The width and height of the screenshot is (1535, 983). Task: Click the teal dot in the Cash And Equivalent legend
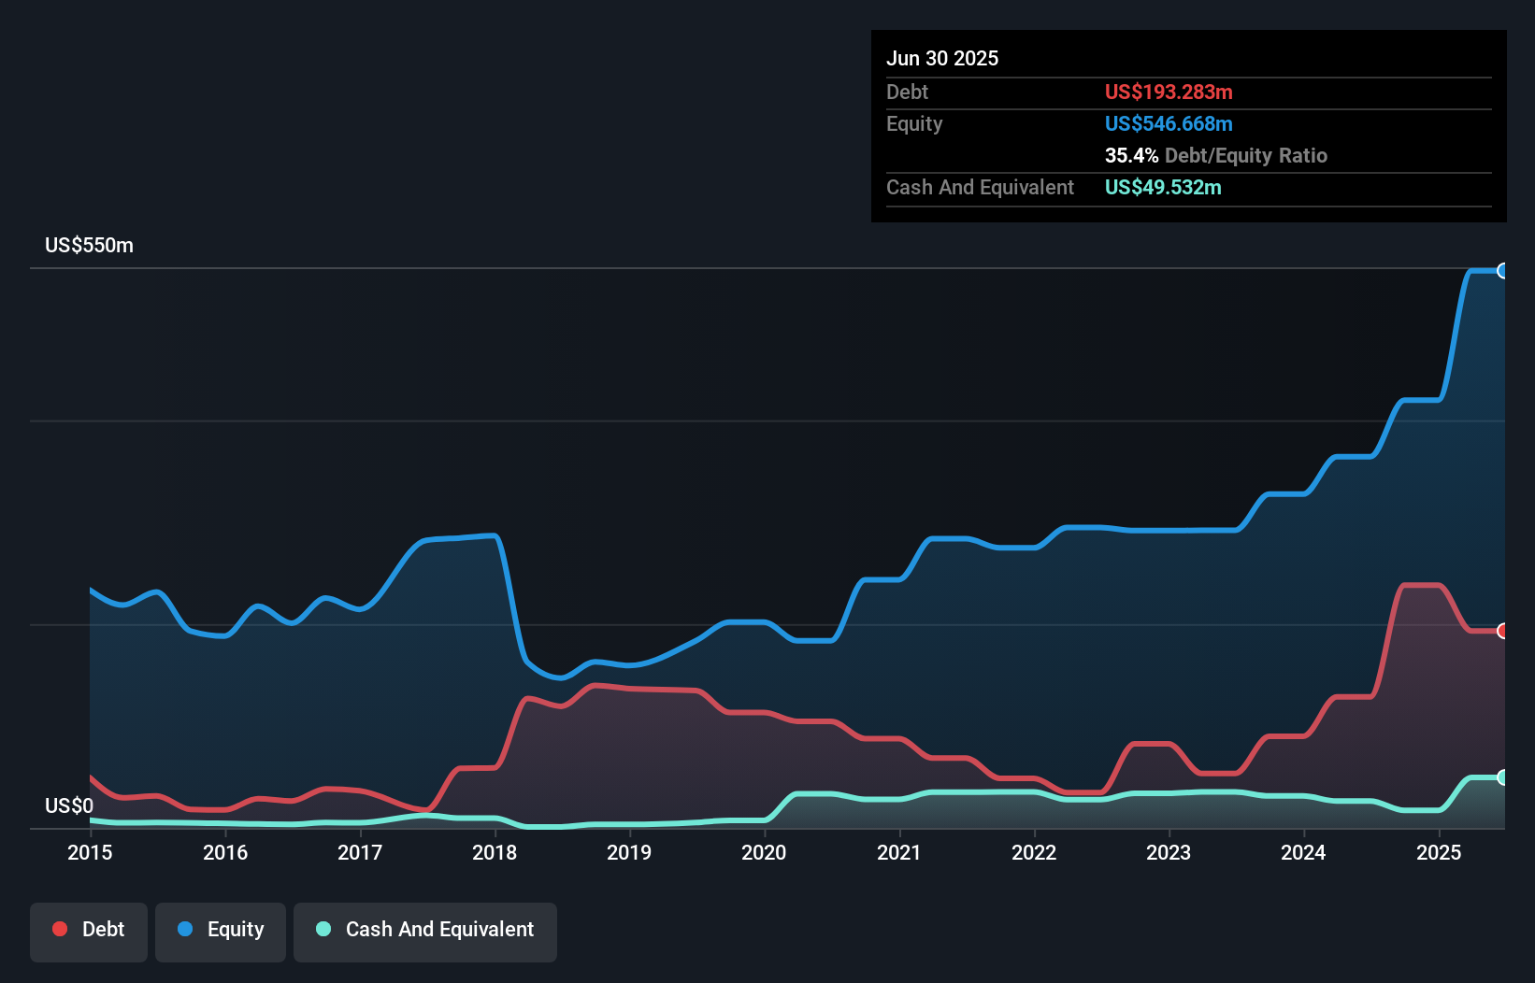(x=323, y=929)
